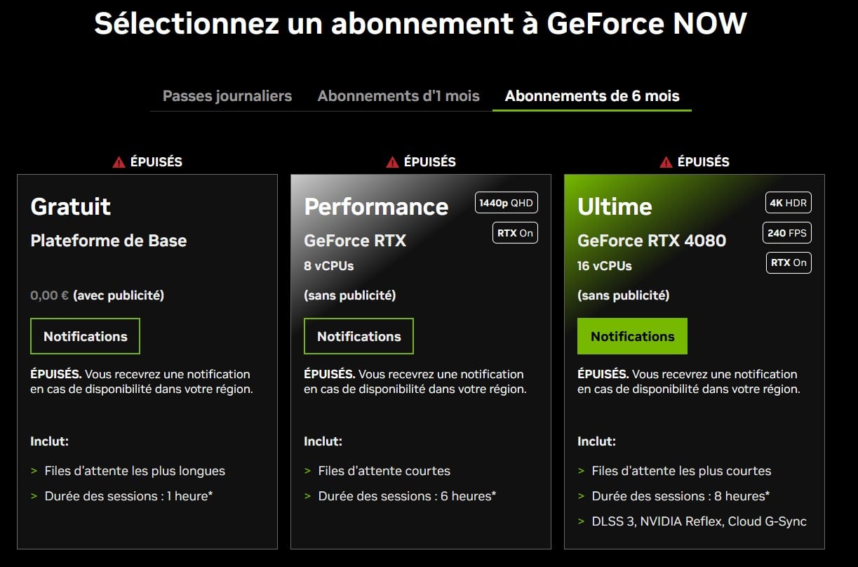Switch to the Passes journaliers tab
The width and height of the screenshot is (858, 567).
[x=227, y=96]
